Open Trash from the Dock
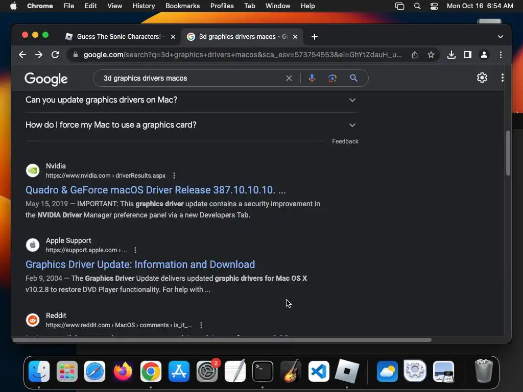 click(x=483, y=371)
